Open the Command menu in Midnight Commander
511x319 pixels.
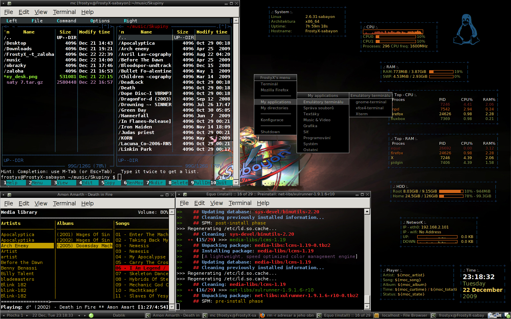point(66,21)
